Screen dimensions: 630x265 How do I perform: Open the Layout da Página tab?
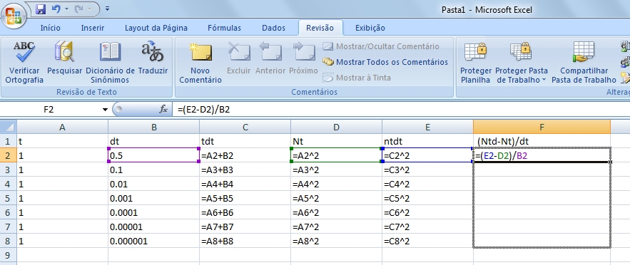[x=156, y=28]
